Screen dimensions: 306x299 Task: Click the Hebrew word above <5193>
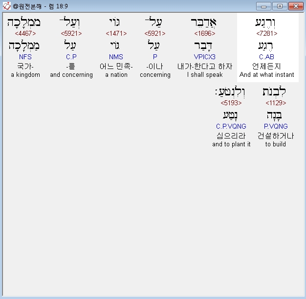(x=230, y=92)
